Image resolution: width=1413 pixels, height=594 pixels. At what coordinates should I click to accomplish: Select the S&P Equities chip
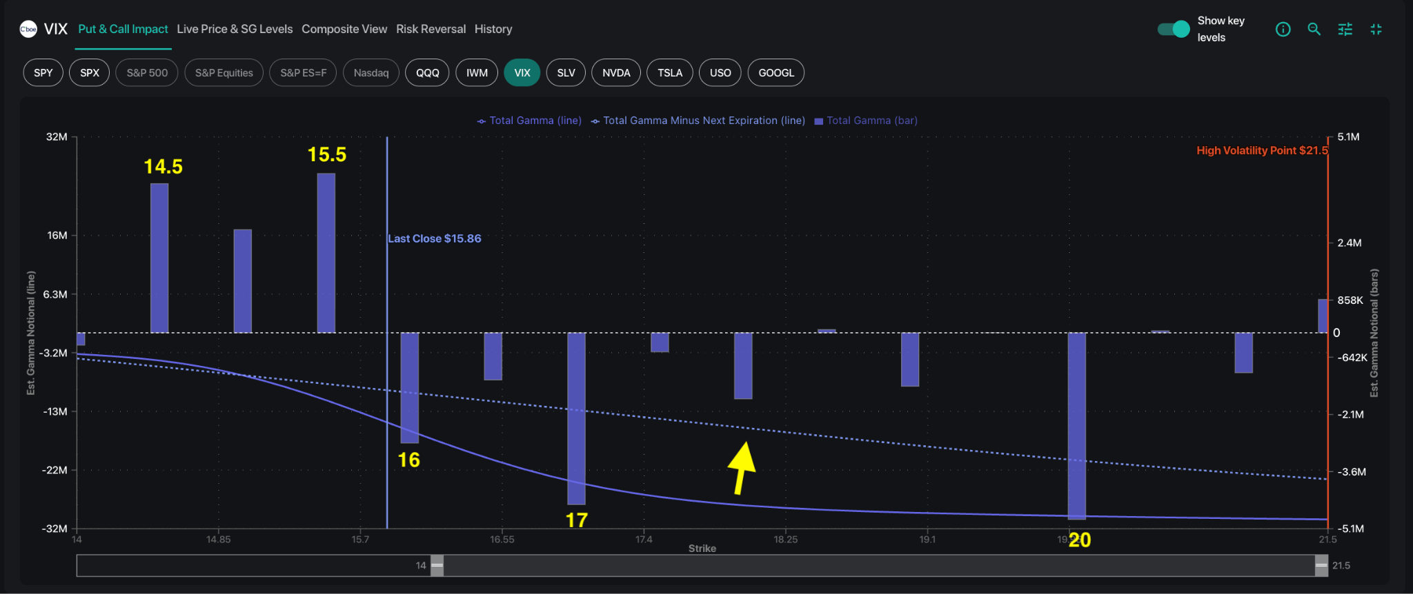[224, 73]
